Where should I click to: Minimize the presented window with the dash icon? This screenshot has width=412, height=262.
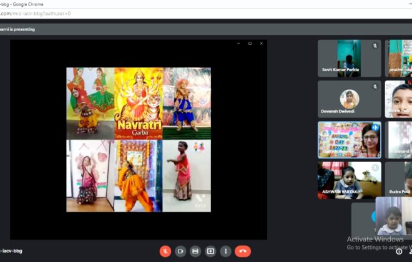pyautogui.click(x=238, y=43)
